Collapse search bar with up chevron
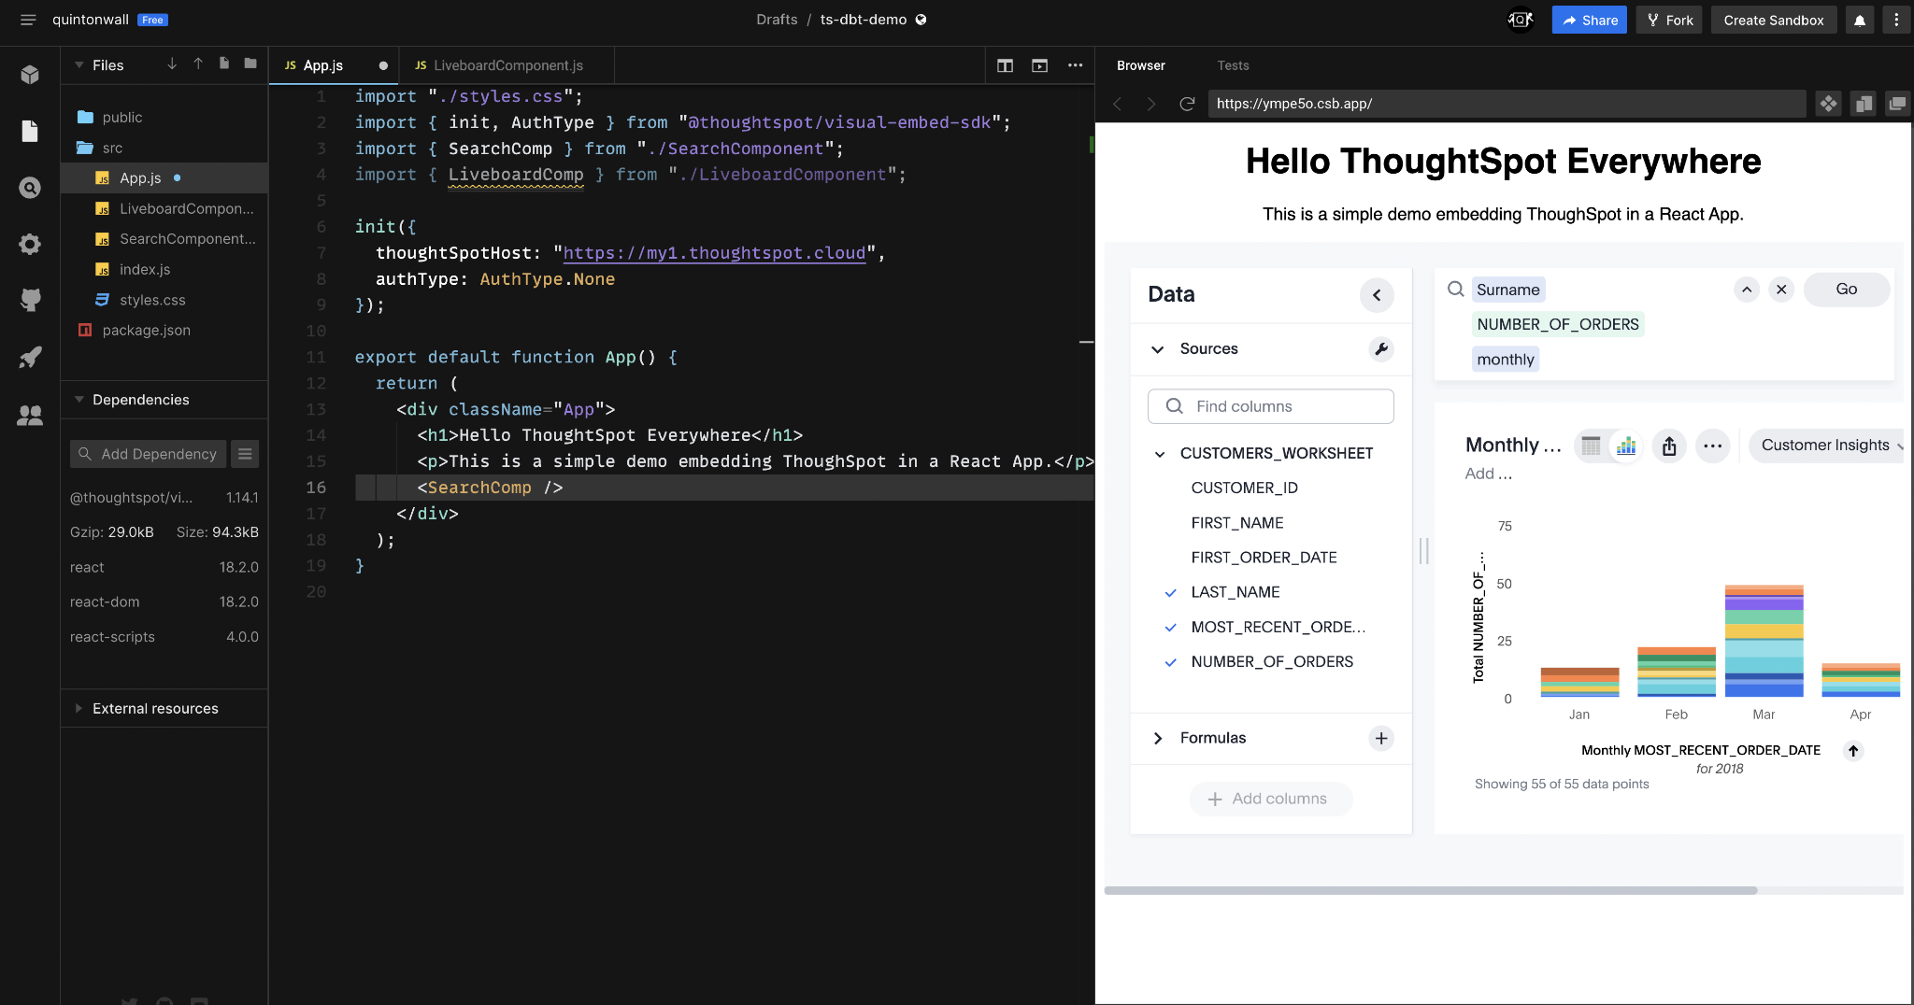 1747,290
